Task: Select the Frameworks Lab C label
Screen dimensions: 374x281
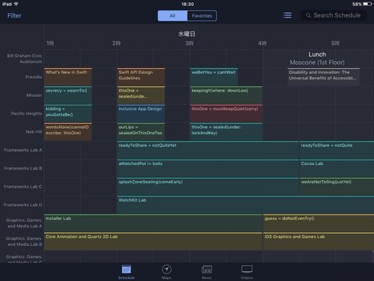Action: [x=23, y=186]
